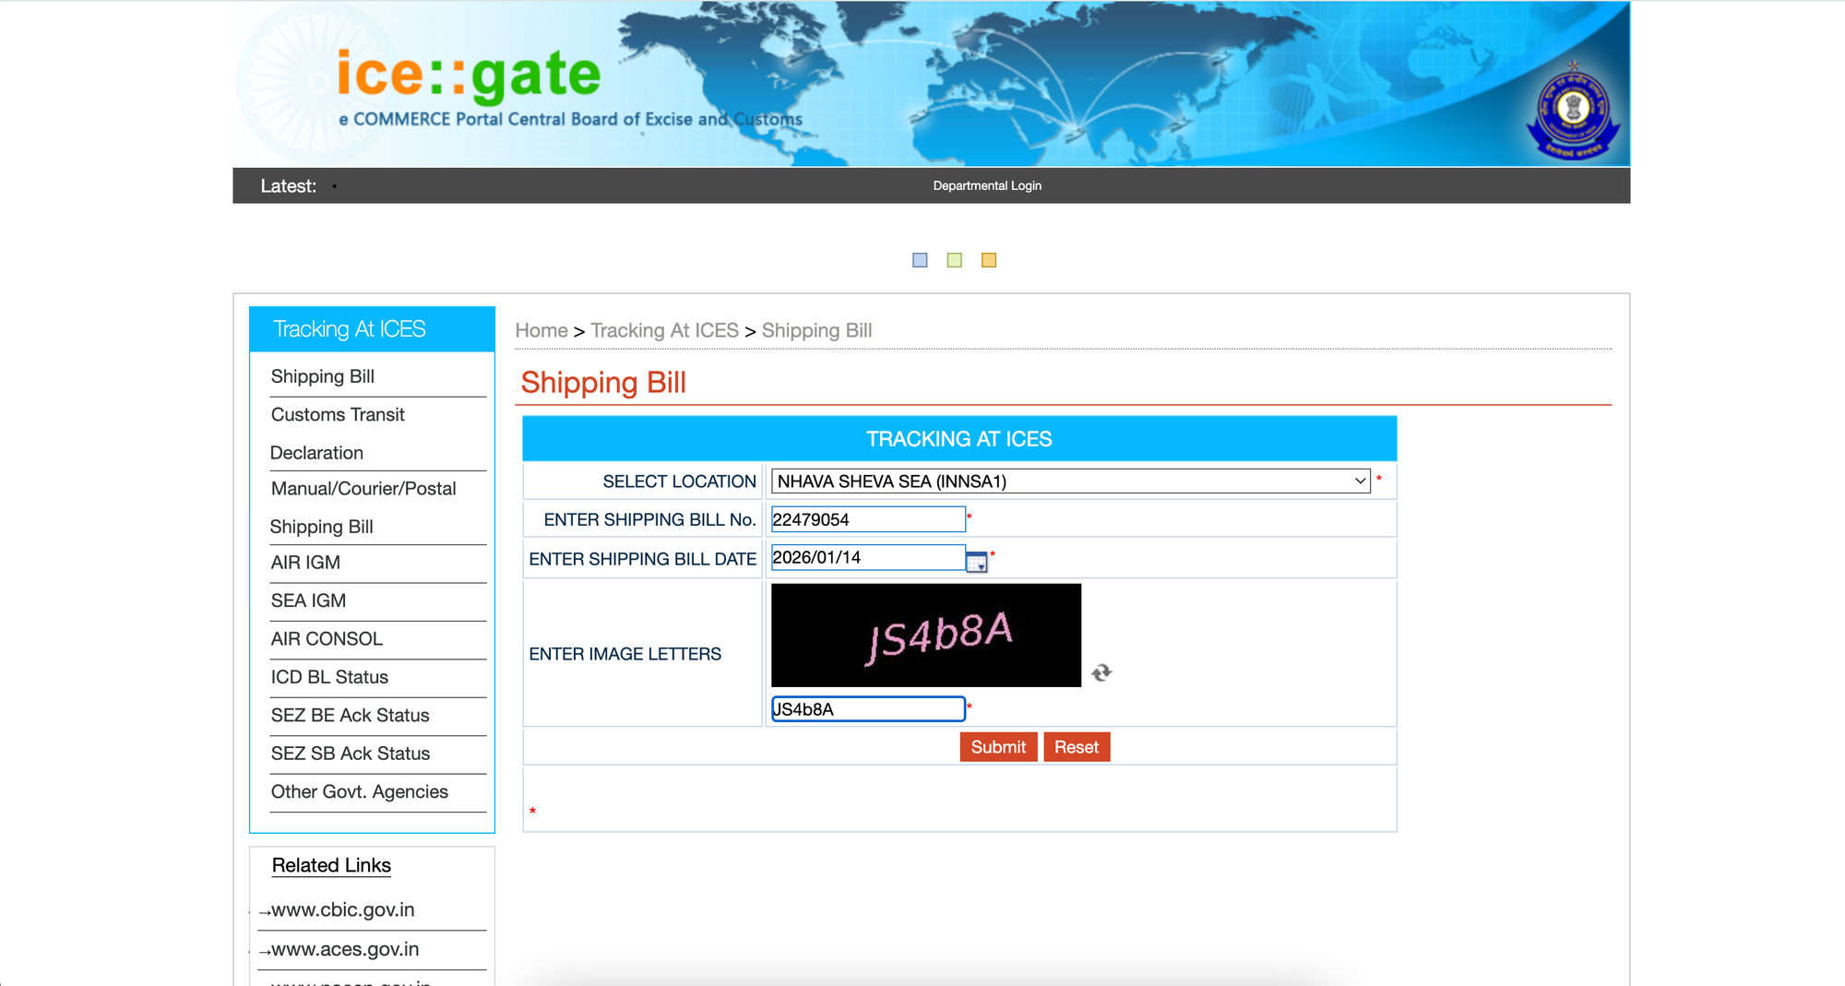This screenshot has height=986, width=1845.
Task: Click the CBIC emblem logo
Action: pos(1573,112)
